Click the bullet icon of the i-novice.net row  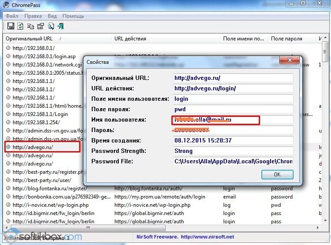8,205
